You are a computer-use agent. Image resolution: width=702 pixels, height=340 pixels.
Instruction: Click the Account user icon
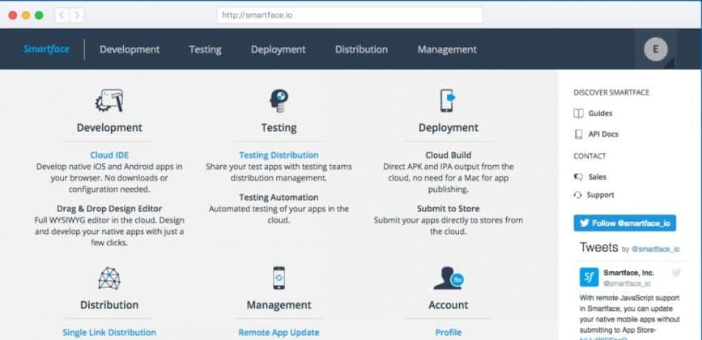[448, 278]
